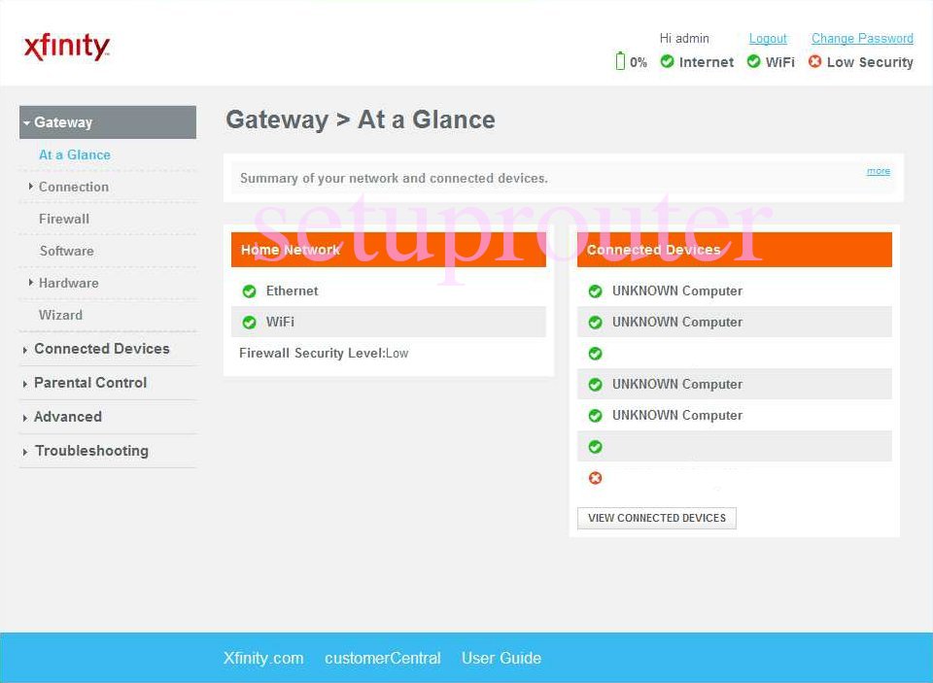
Task: Open the Change Password link
Action: click(x=862, y=39)
